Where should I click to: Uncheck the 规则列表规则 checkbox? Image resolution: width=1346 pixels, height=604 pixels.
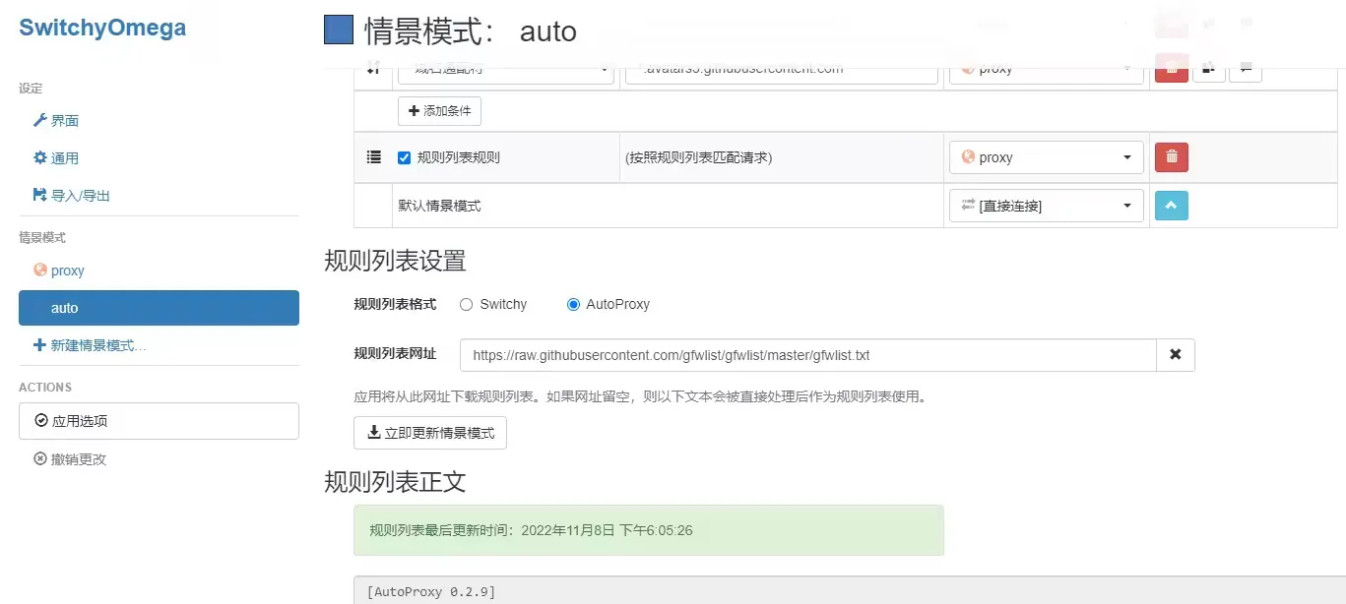(x=404, y=157)
